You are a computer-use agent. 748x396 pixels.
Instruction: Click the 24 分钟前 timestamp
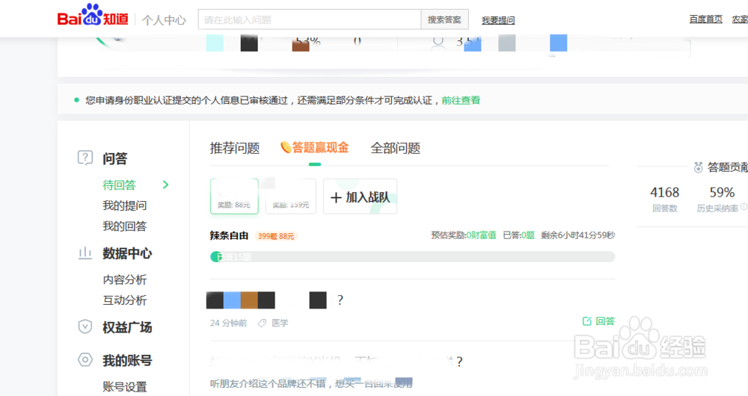coord(228,323)
